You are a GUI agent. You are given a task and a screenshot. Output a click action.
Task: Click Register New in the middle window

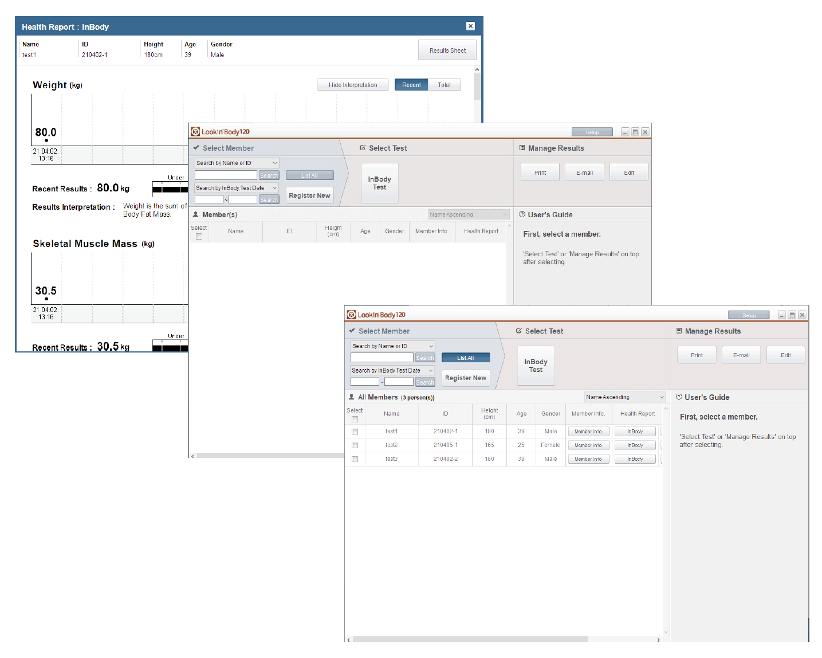pos(310,195)
